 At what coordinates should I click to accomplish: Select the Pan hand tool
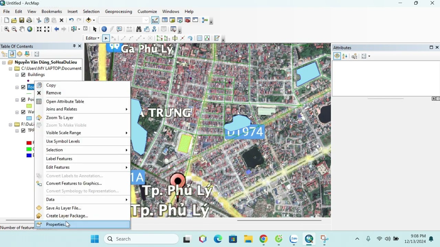tap(22, 29)
